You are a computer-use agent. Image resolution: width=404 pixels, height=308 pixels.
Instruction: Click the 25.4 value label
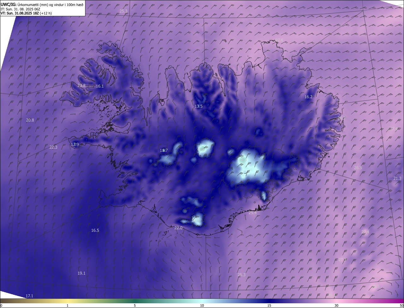(x=252, y=213)
